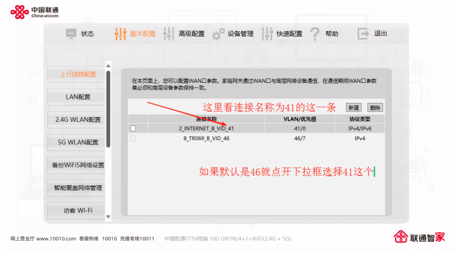Click the www.10010.com website text

(x=56, y=239)
